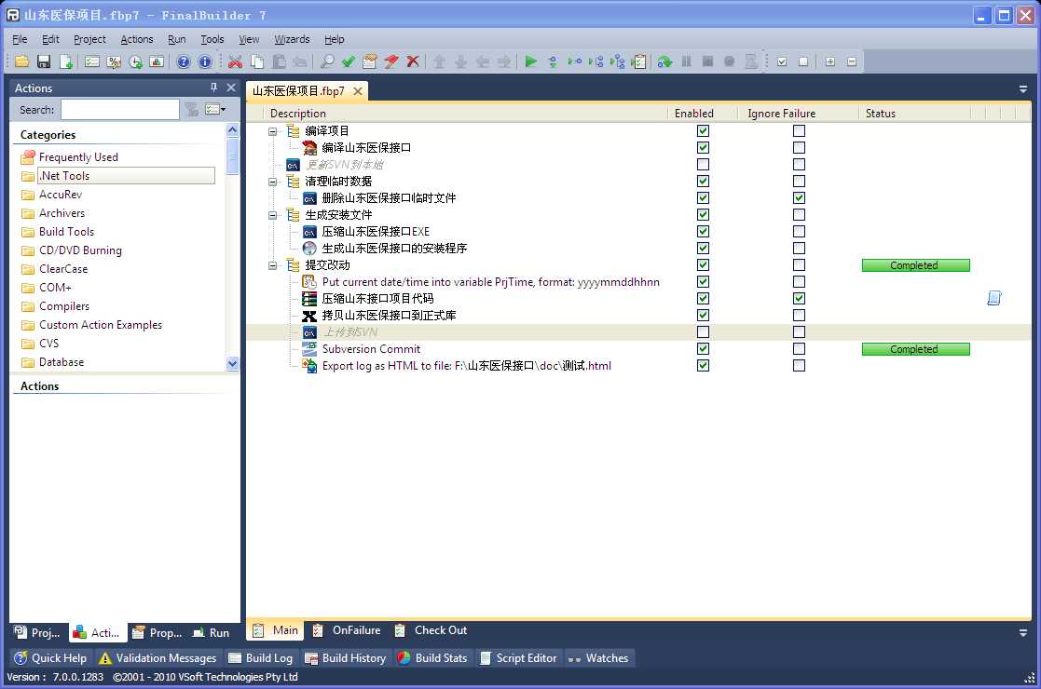Viewport: 1041px width, 689px height.
Task: Collapse the 编译项目 group
Action: (272, 131)
